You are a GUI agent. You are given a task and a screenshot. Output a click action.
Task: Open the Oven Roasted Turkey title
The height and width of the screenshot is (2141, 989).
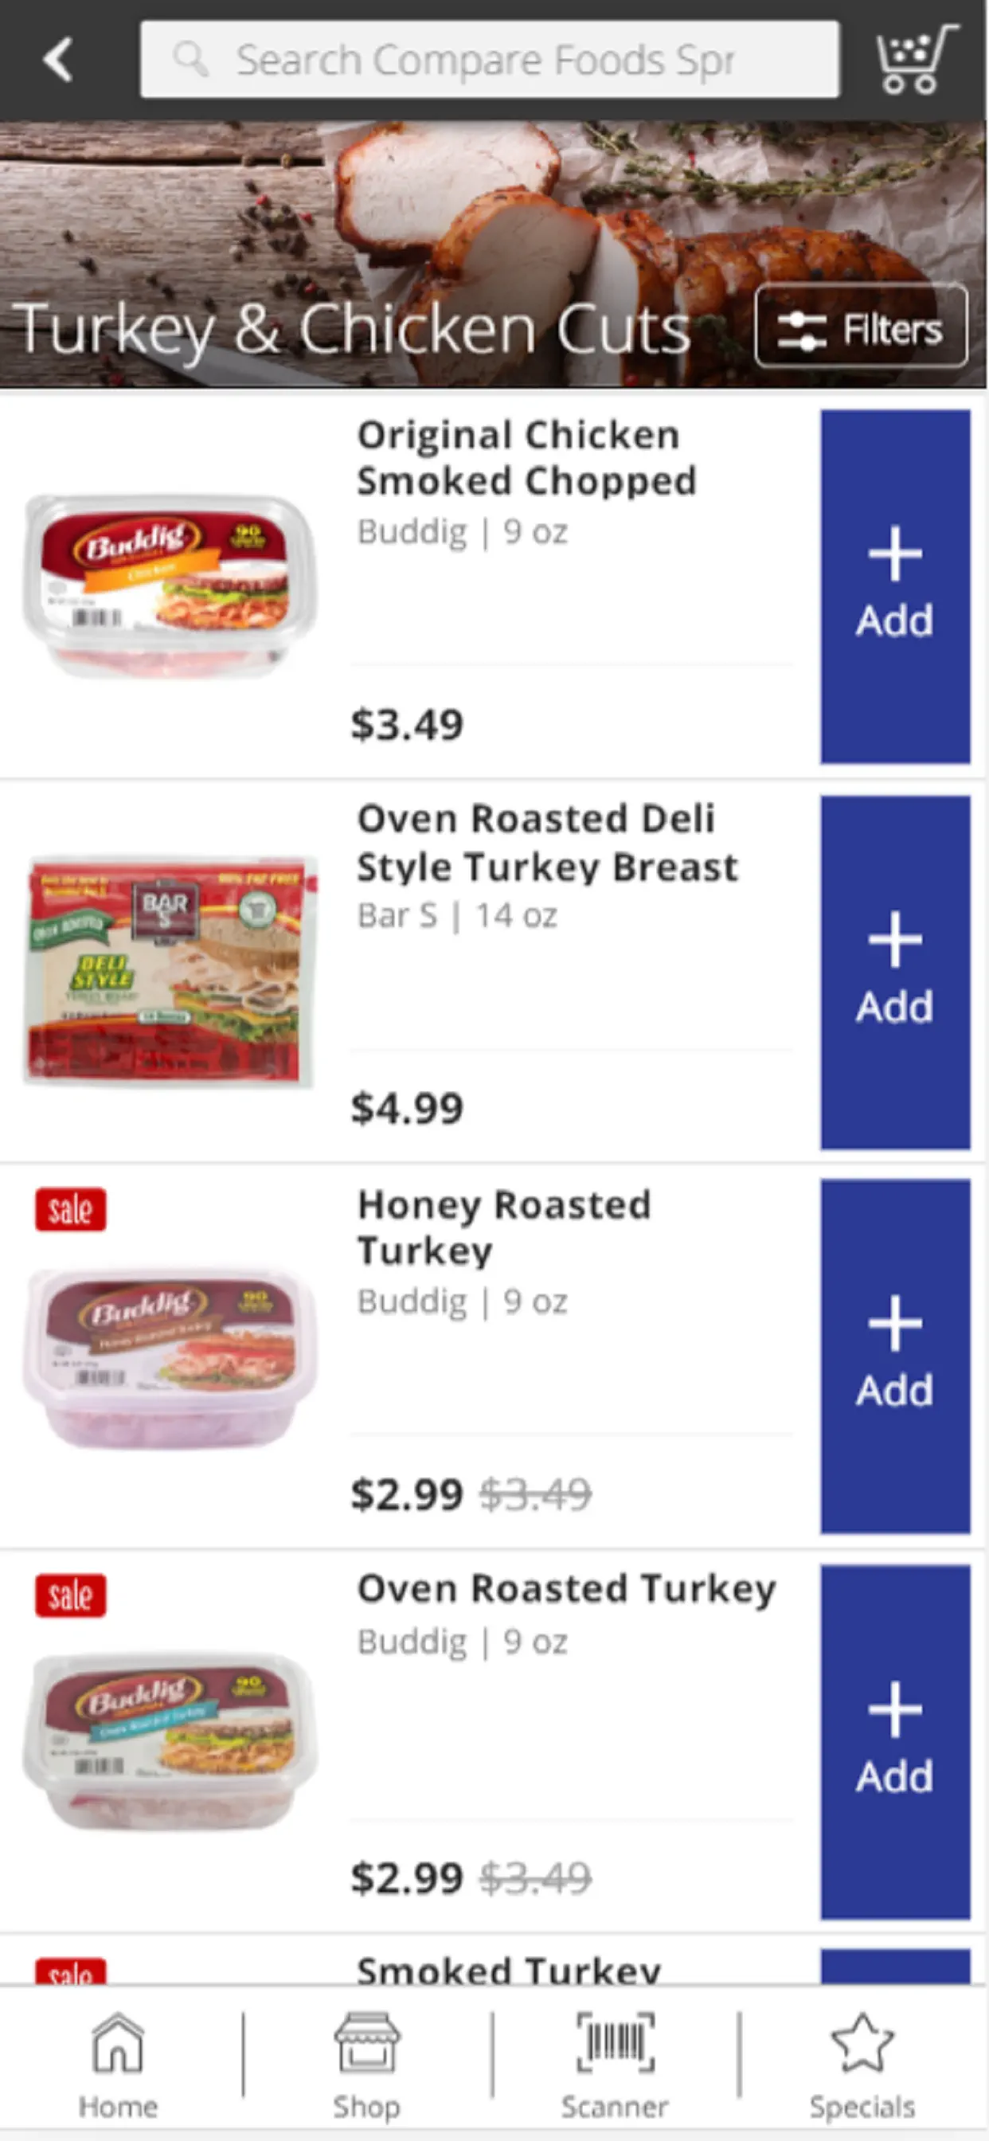pyautogui.click(x=567, y=1589)
